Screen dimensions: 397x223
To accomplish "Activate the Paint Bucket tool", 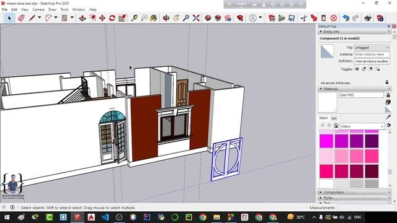I will pos(154,18).
